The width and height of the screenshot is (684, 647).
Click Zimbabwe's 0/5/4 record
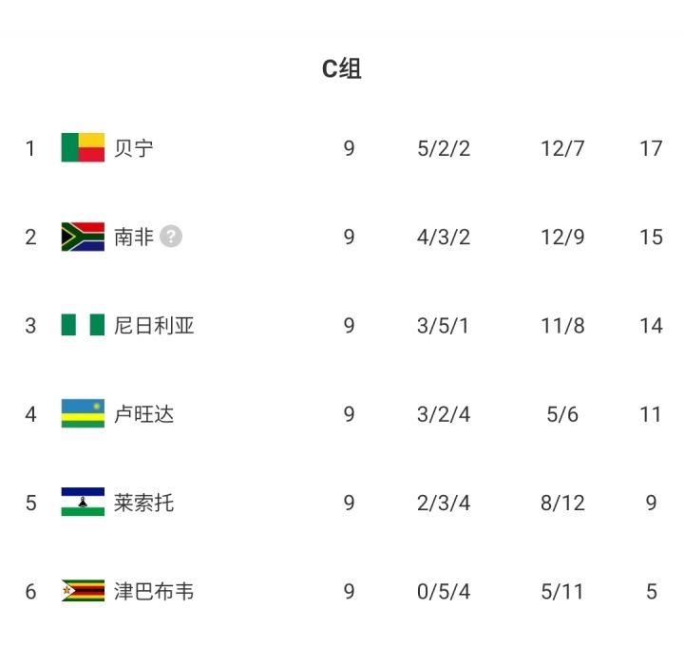pos(444,592)
